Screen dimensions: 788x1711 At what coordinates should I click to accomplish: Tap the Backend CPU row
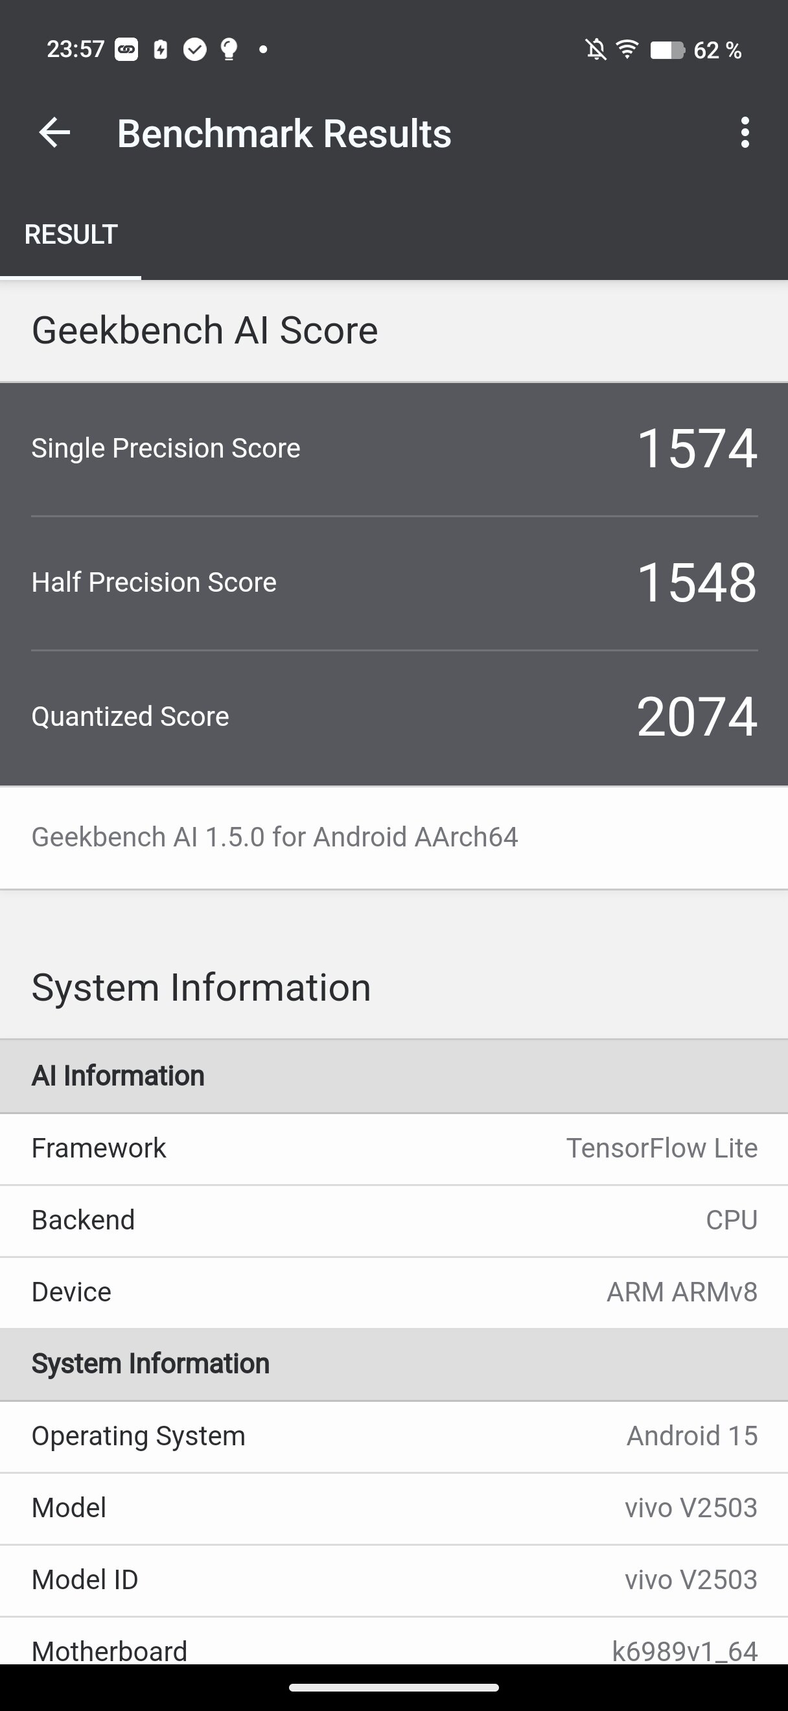coord(393,1220)
